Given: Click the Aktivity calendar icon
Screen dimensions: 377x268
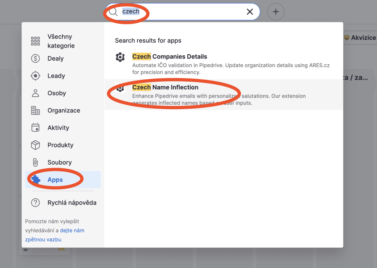Looking at the screenshot, I should coord(35,128).
